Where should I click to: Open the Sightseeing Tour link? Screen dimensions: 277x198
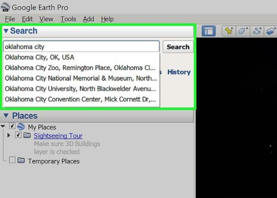point(58,135)
